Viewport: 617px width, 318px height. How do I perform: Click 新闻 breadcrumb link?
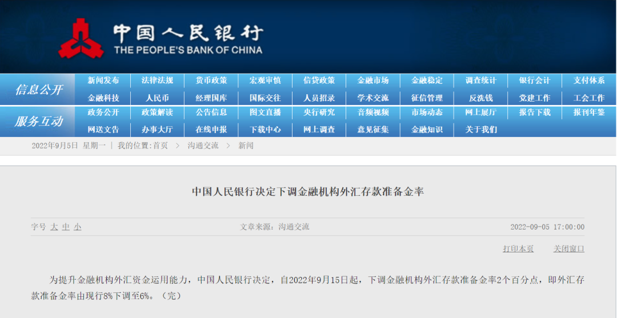tap(246, 146)
